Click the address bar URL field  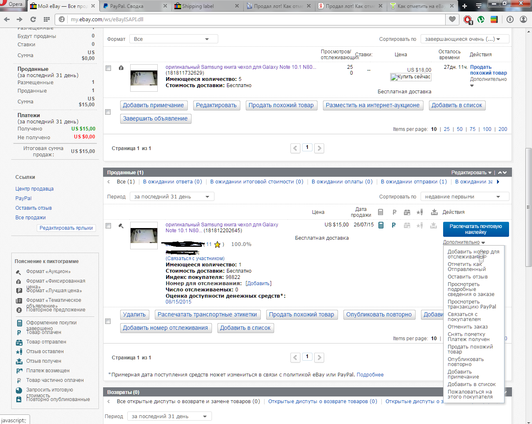(x=250, y=20)
